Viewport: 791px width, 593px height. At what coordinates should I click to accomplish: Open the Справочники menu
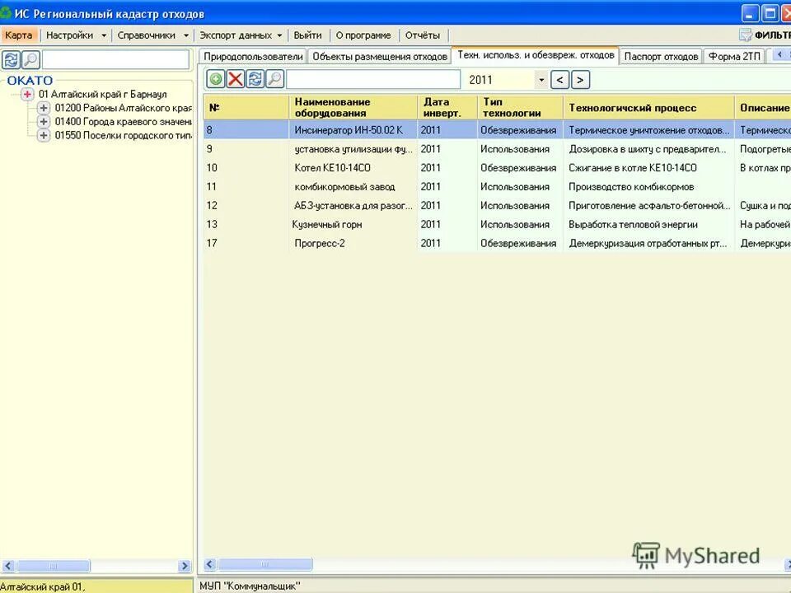(x=147, y=35)
